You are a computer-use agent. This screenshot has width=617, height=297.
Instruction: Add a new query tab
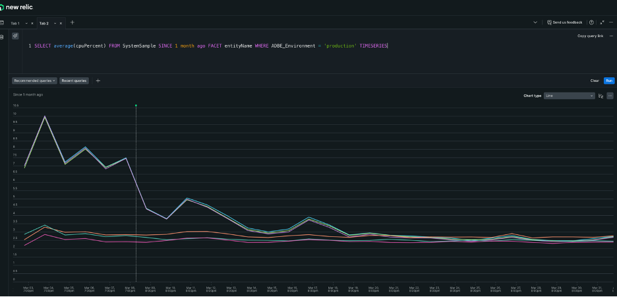73,22
